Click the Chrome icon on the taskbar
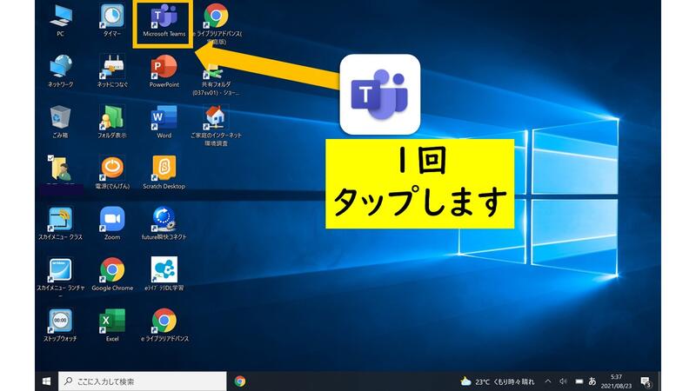This screenshot has width=696, height=391. click(x=240, y=381)
